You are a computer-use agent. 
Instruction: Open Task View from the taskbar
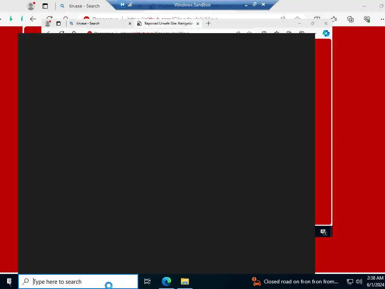coord(147,281)
